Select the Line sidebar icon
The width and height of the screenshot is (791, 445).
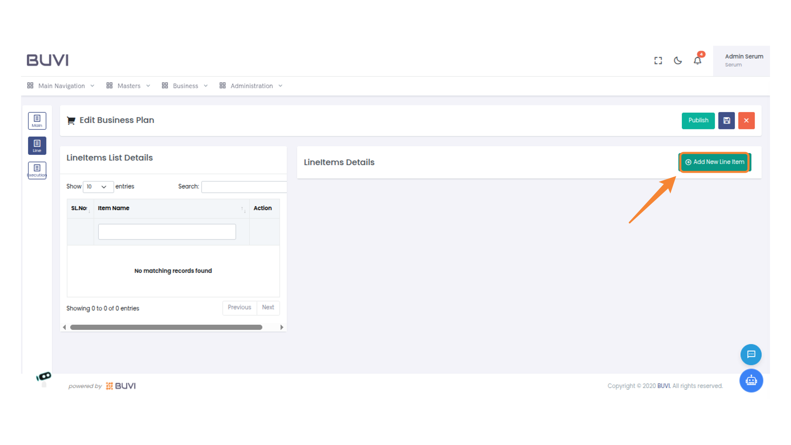37,145
